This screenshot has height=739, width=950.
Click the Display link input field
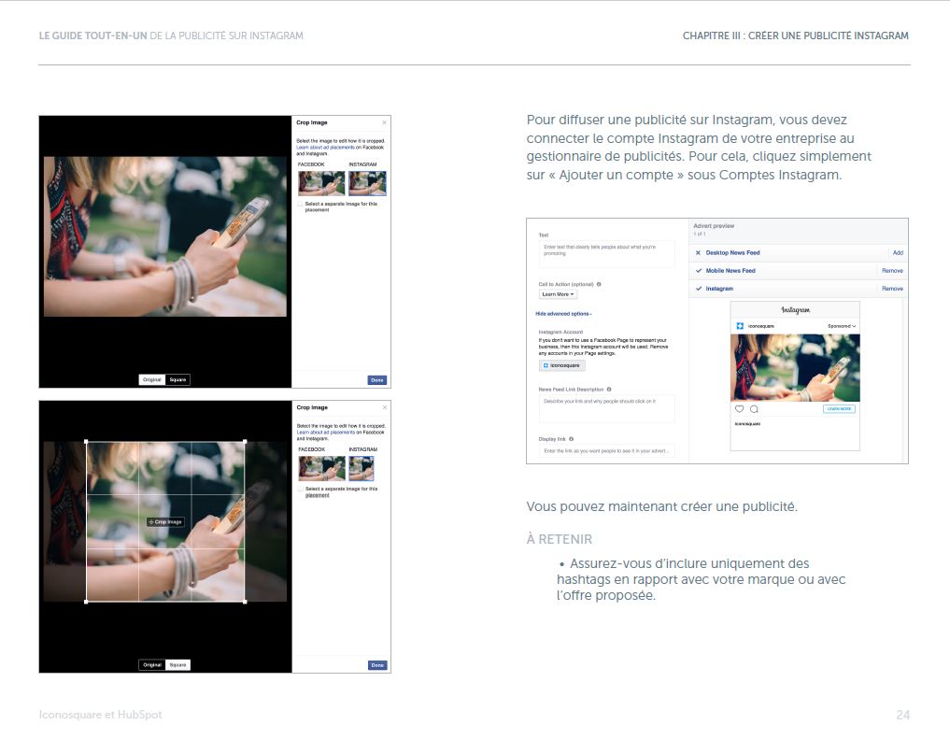click(606, 451)
